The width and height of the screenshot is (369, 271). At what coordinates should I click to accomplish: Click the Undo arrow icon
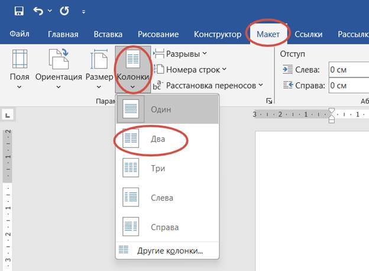39,11
